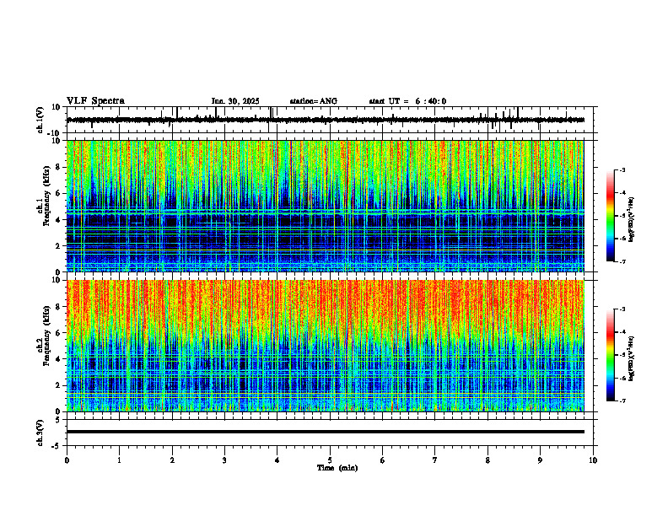Click the time axis tick label 7
Image resolution: width=668 pixels, height=516 pixels.
point(435,460)
